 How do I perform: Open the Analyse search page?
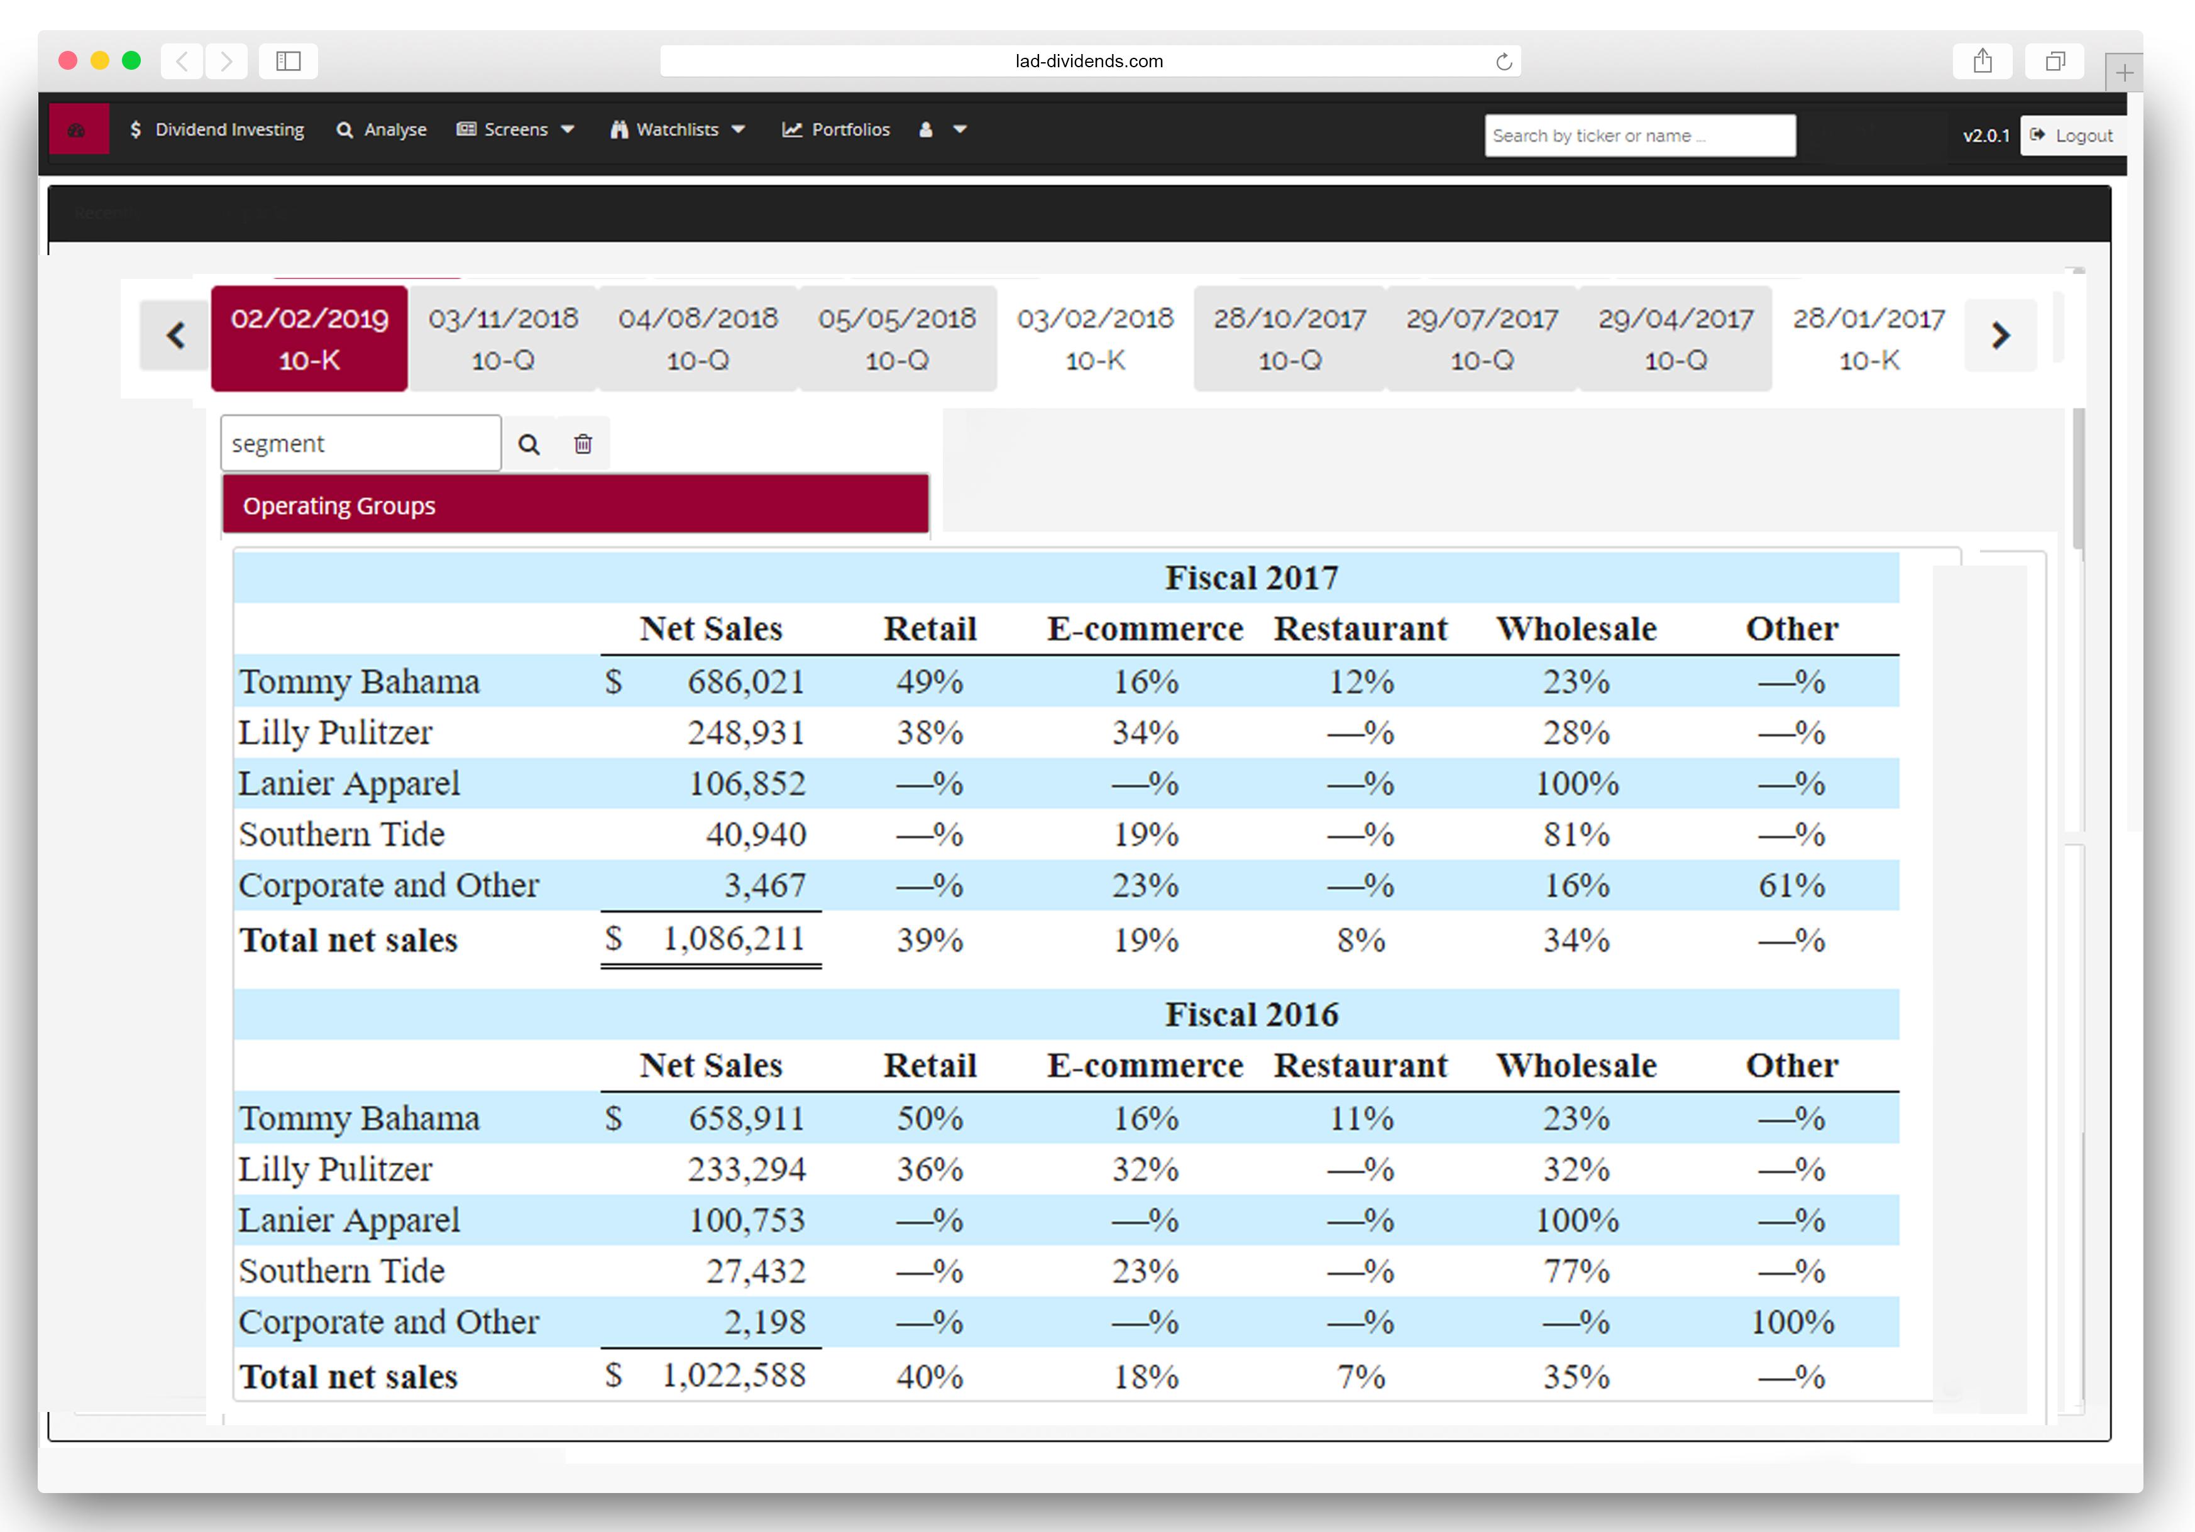pyautogui.click(x=382, y=130)
